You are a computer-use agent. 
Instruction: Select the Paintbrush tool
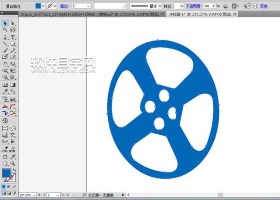[x=5, y=50]
